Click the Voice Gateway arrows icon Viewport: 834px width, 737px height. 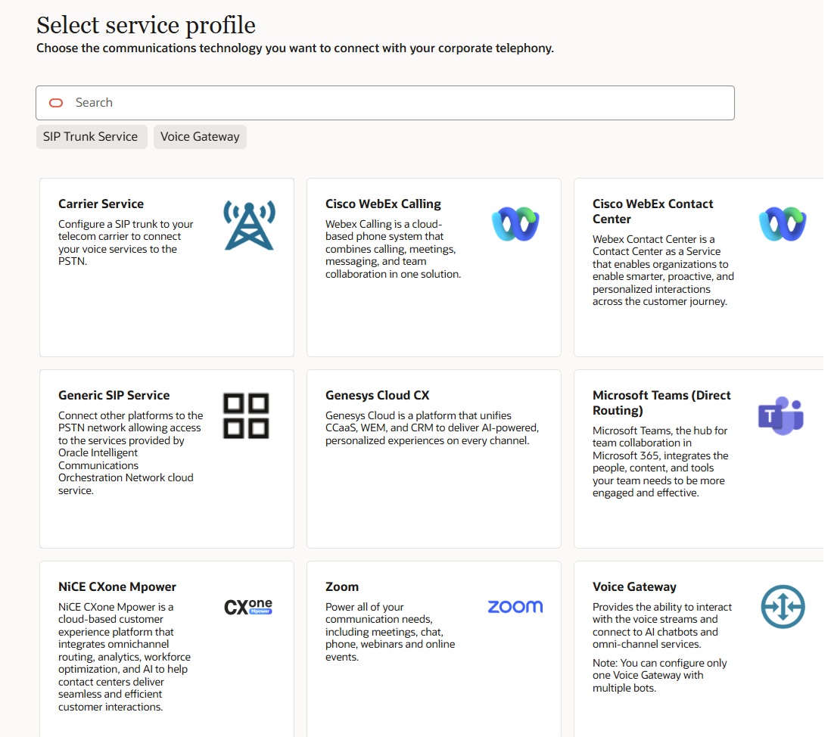click(783, 606)
